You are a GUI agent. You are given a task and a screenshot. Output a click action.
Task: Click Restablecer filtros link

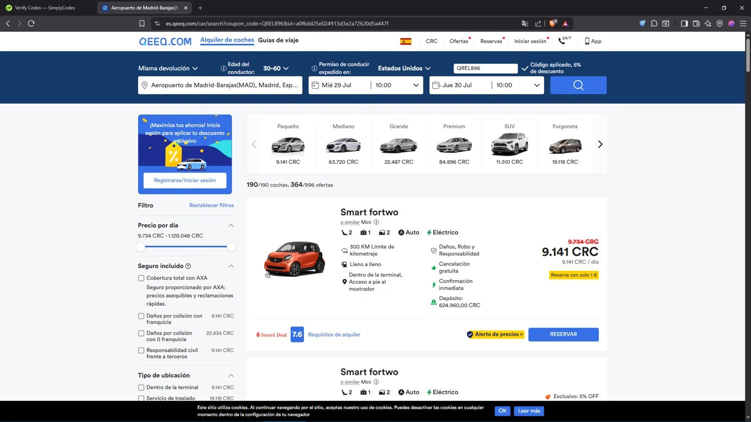[x=211, y=205]
